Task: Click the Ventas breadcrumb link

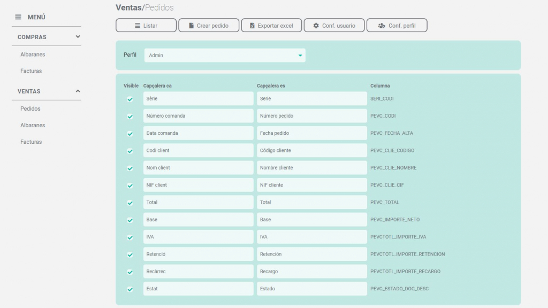Action: [128, 7]
